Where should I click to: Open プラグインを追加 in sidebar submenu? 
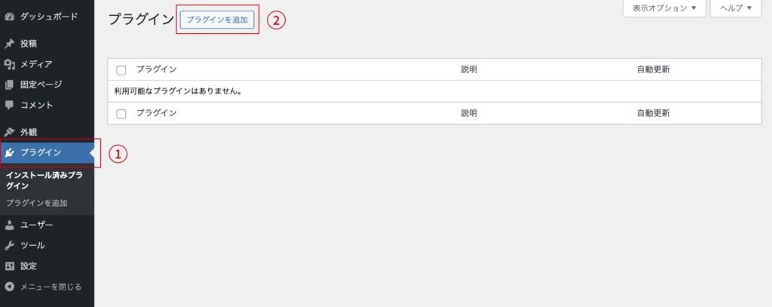pyautogui.click(x=36, y=203)
